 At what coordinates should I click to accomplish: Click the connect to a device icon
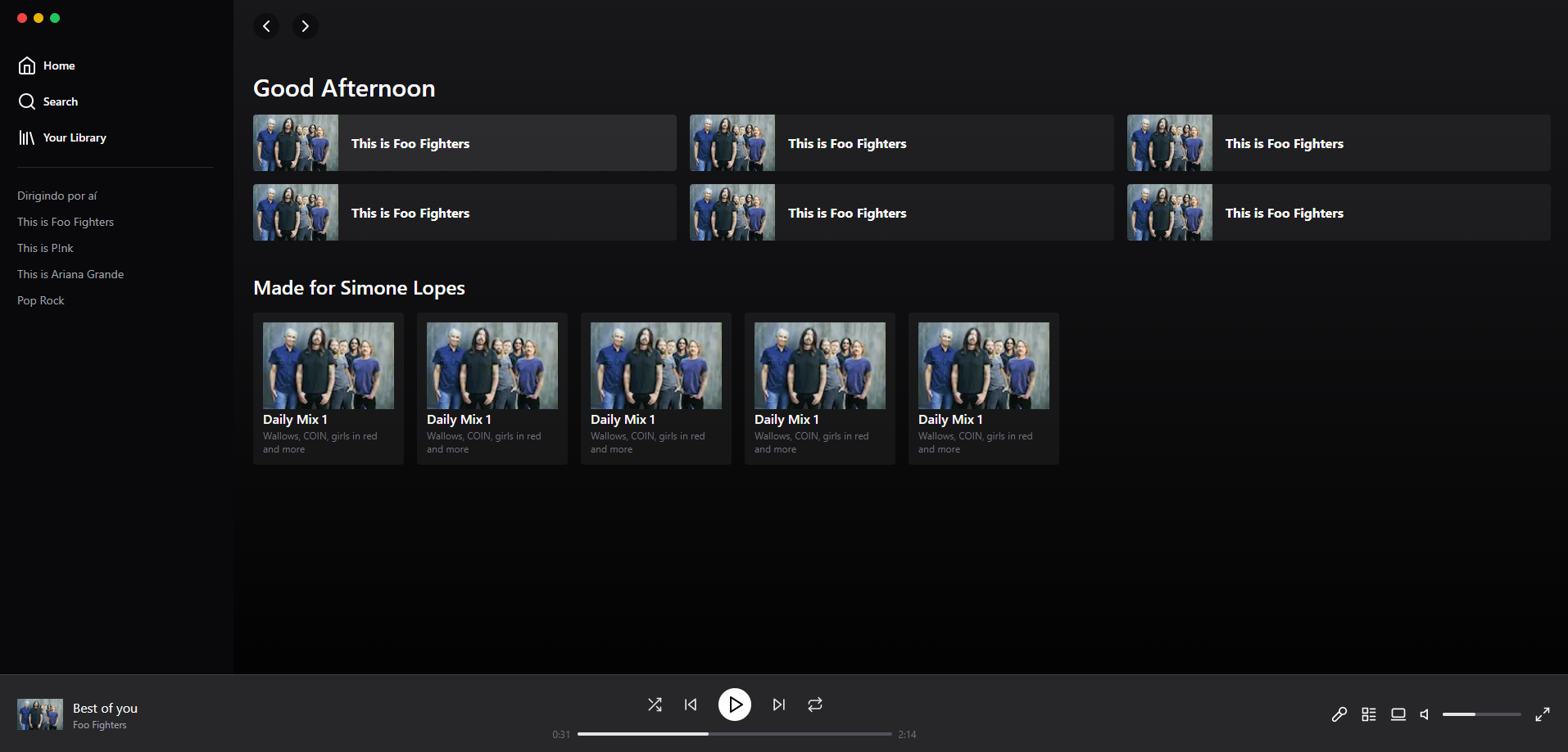click(x=1398, y=714)
